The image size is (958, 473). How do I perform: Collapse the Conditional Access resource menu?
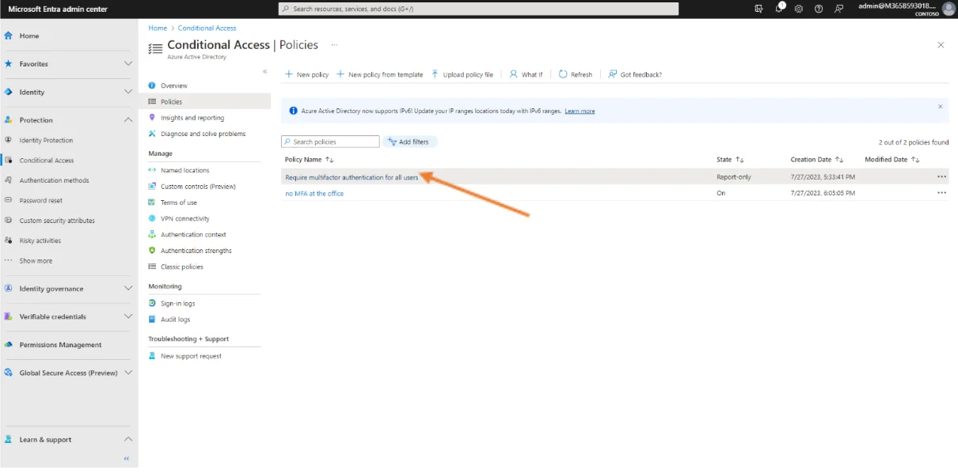[265, 72]
